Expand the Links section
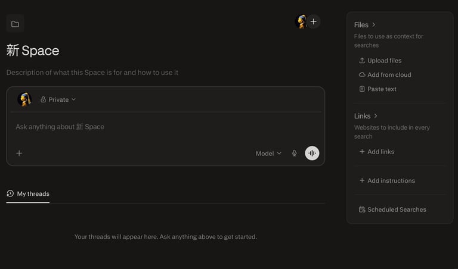Viewport: 458px width, 269px height. [366, 116]
